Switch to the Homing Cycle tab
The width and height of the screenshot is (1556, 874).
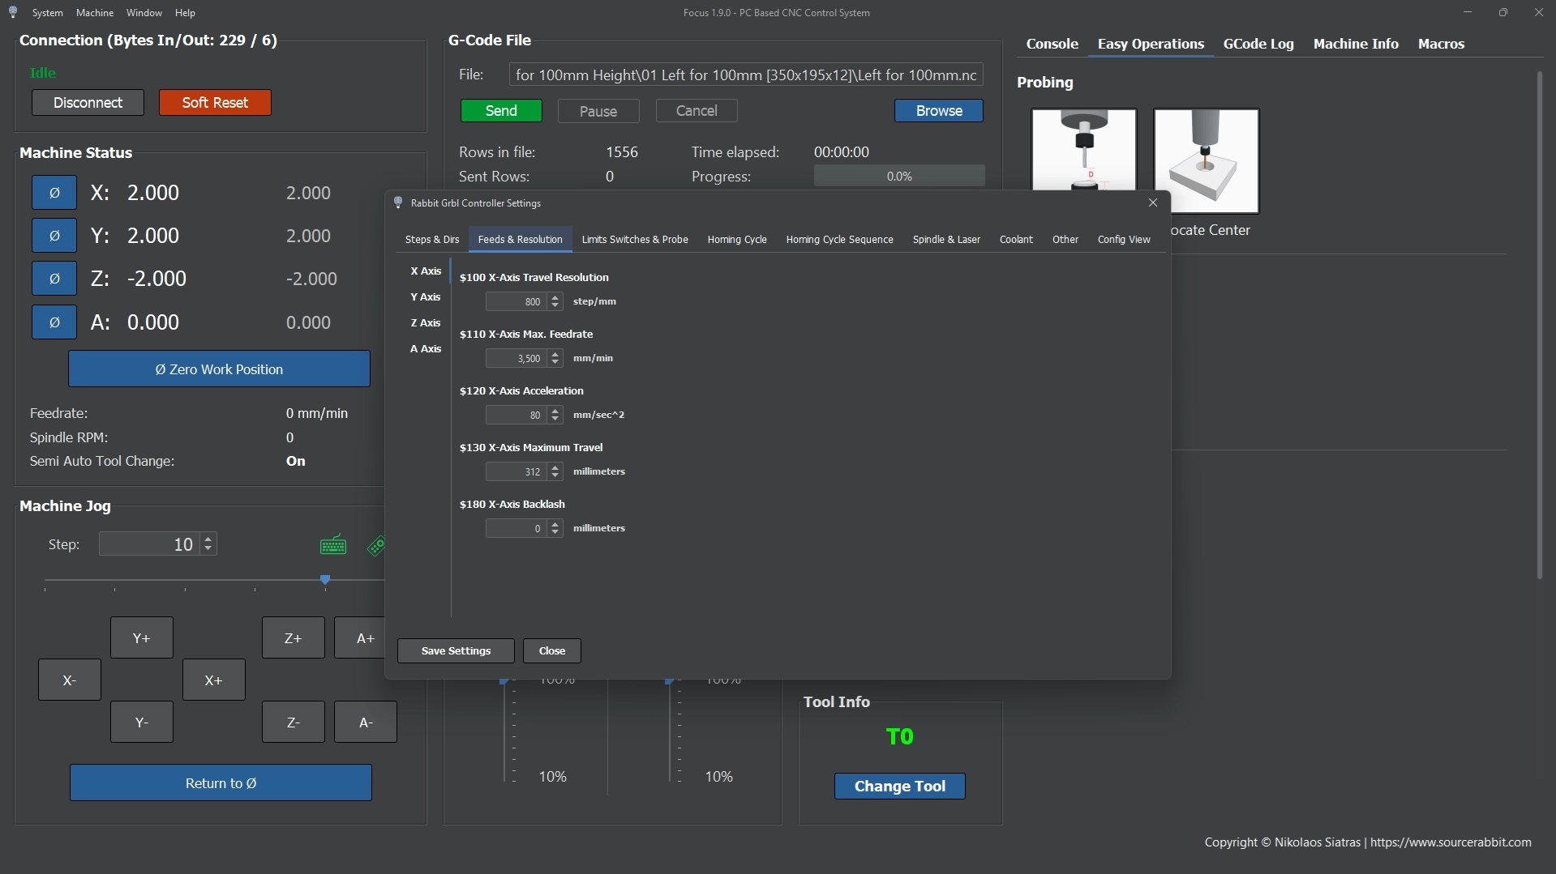[736, 240]
